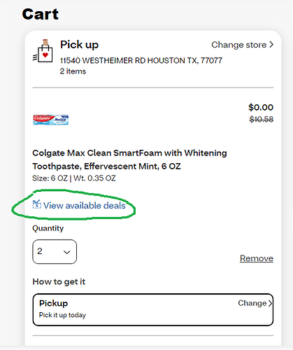
Task: Open the Colgate Max Clean SmartFoam product title
Action: [x=129, y=160]
